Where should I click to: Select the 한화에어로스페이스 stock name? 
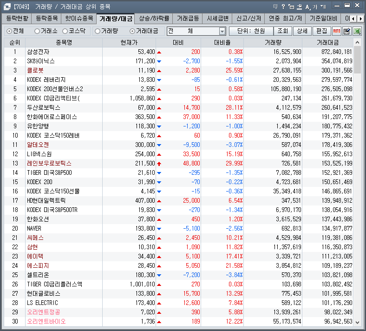(x=52, y=117)
